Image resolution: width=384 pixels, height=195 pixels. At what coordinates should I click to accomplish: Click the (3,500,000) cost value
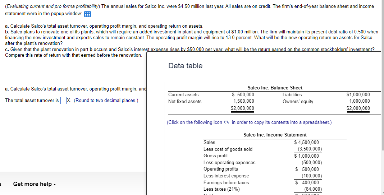(310, 149)
